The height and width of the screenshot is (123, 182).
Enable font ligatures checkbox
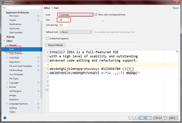[x=47, y=38]
